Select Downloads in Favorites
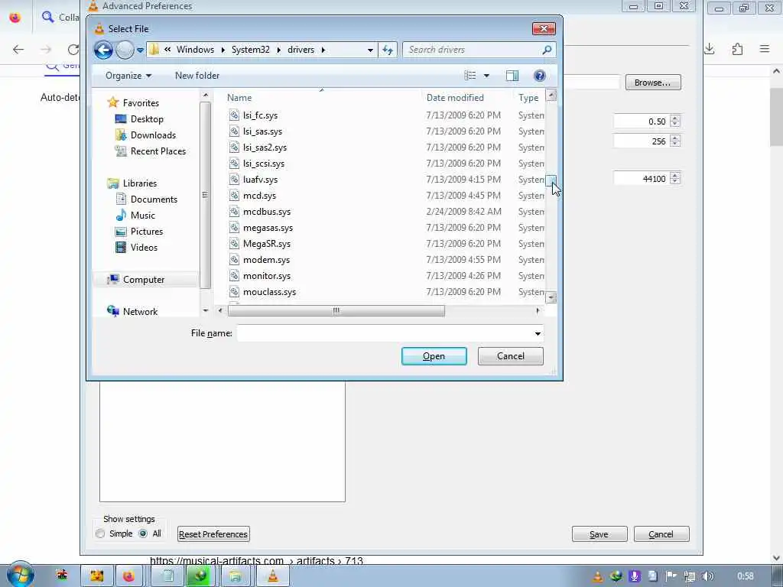 coord(153,135)
